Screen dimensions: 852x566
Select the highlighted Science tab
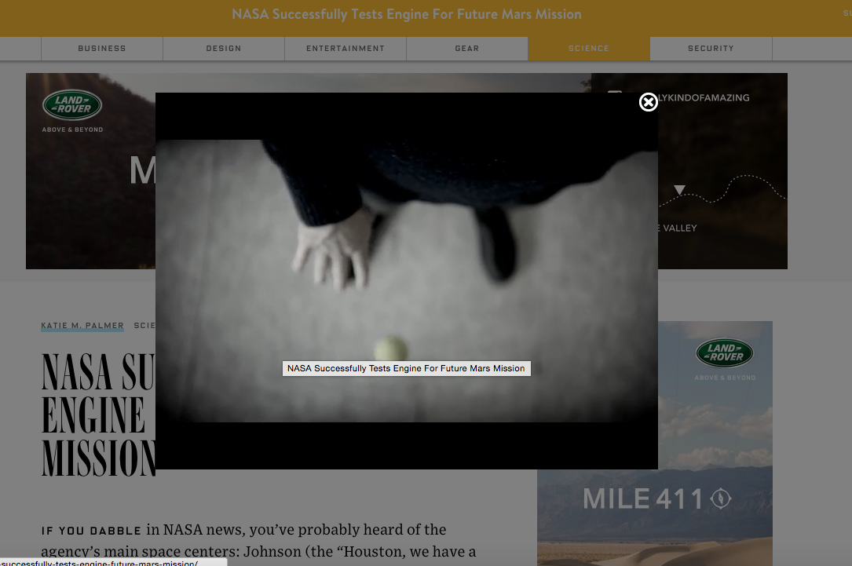pos(589,49)
